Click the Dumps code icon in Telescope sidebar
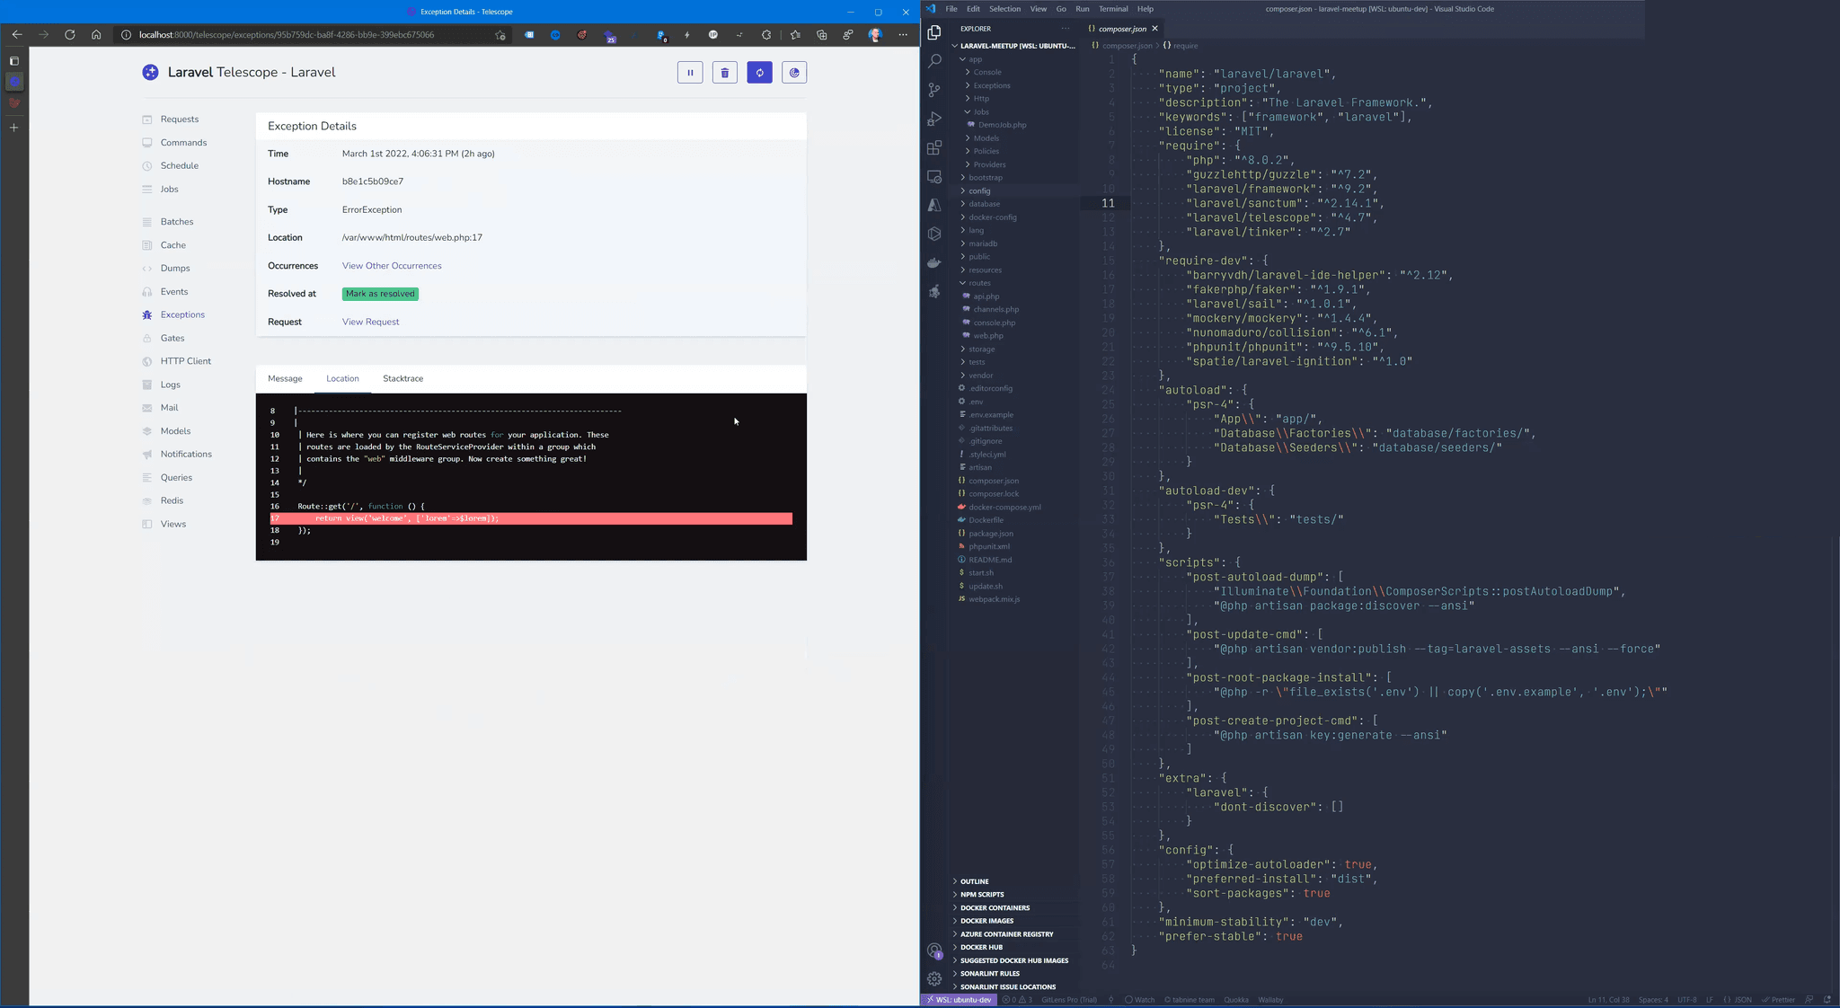The height and width of the screenshot is (1008, 1840). click(147, 269)
